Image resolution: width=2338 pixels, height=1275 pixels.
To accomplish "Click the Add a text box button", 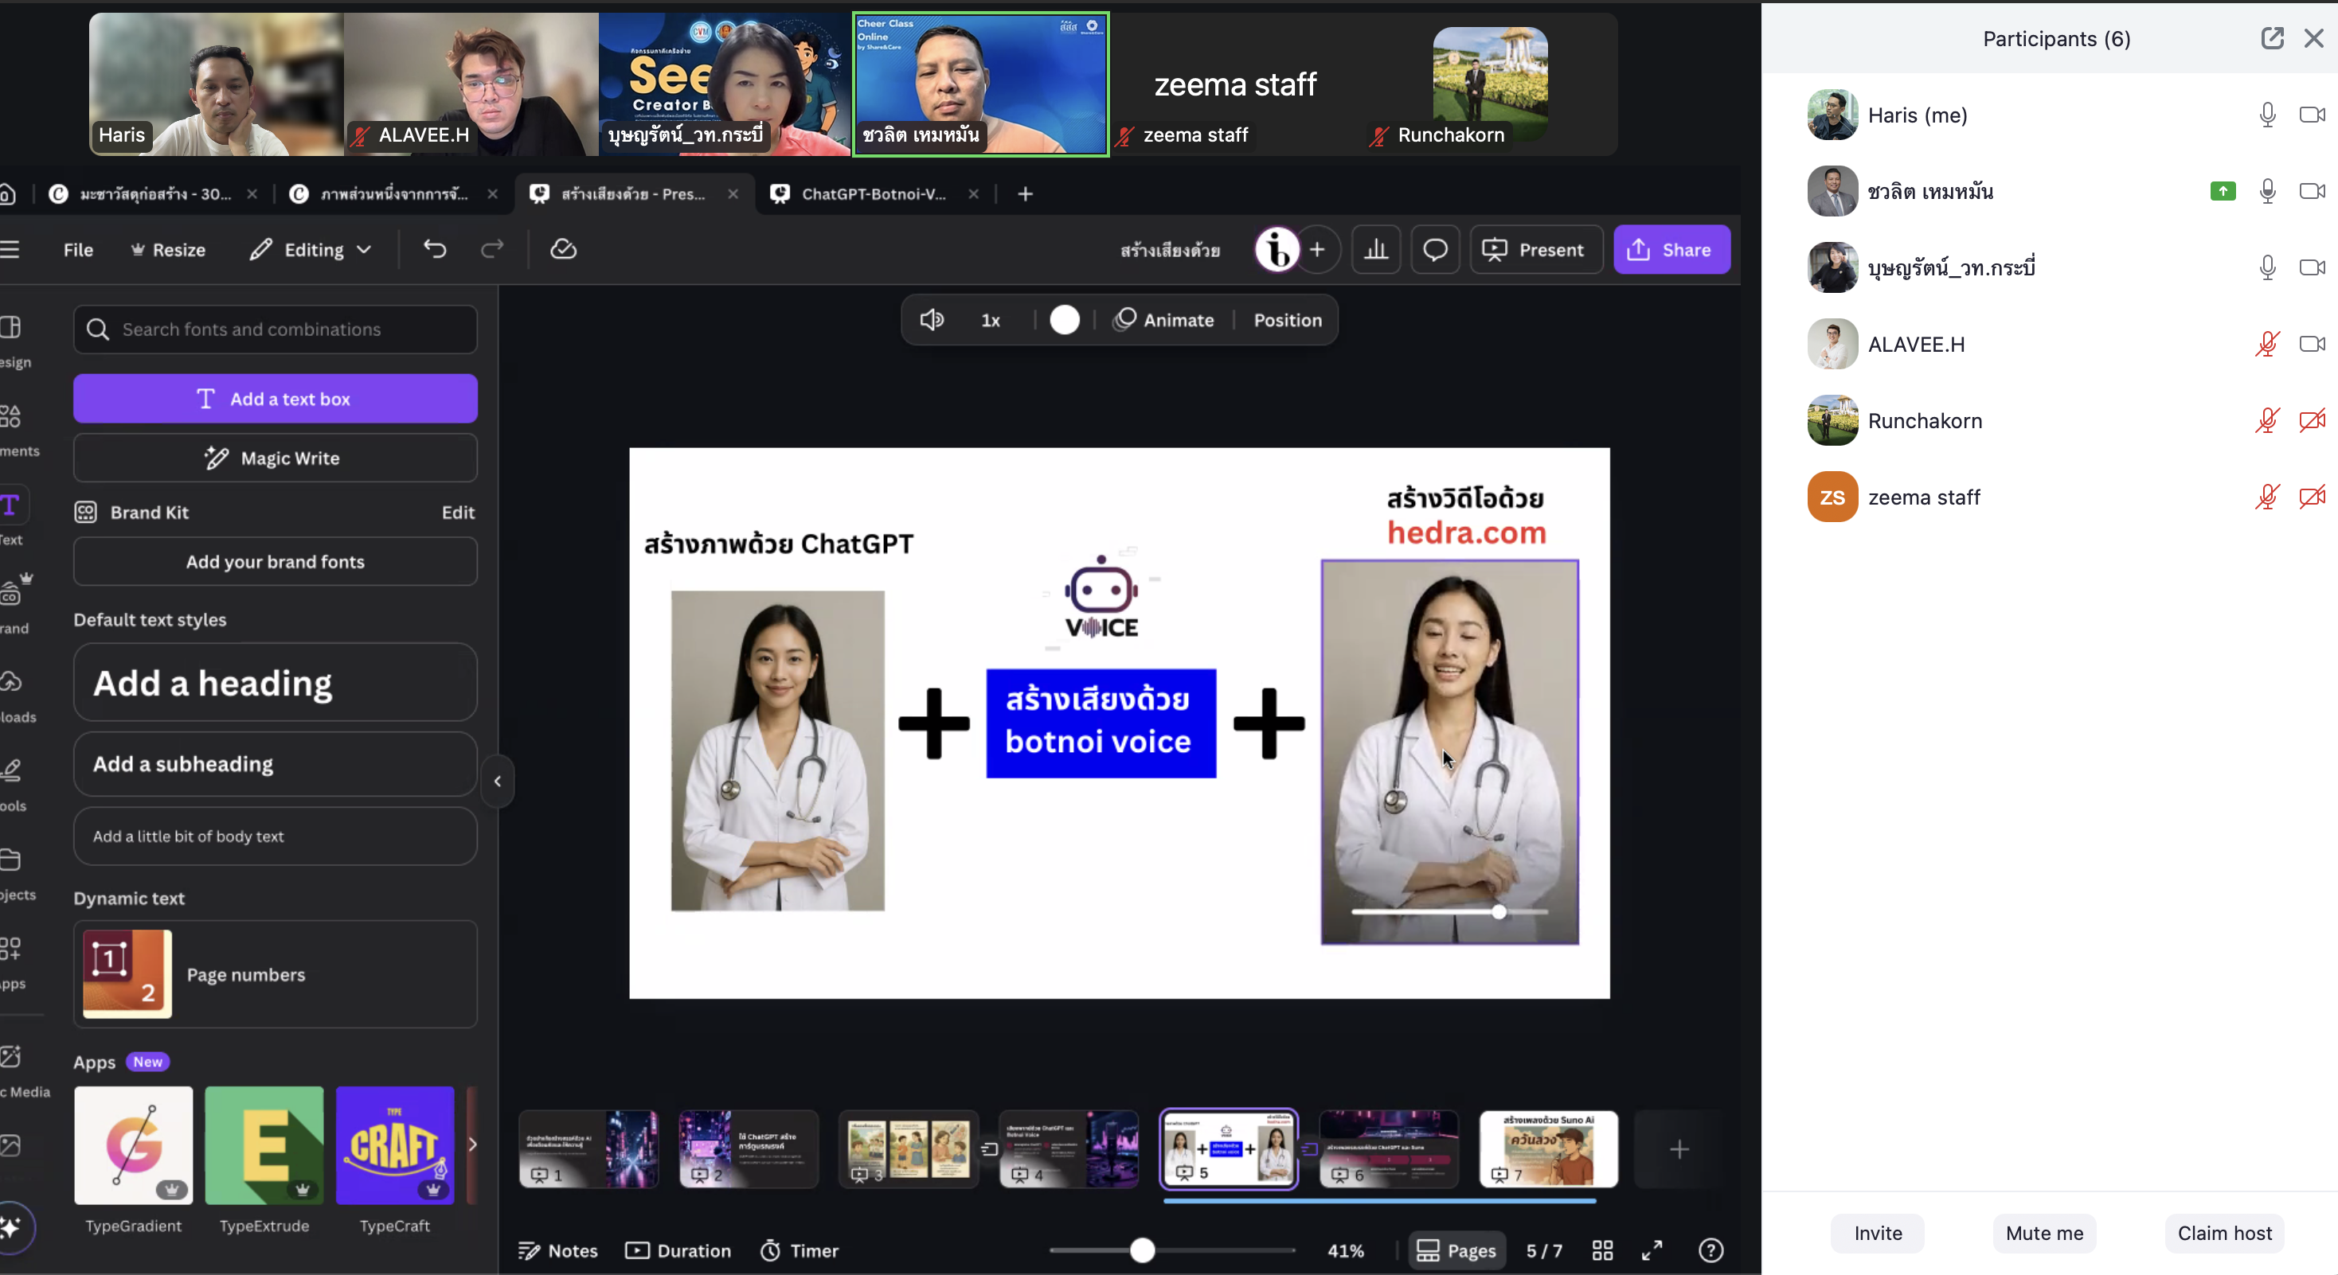I will pos(275,399).
